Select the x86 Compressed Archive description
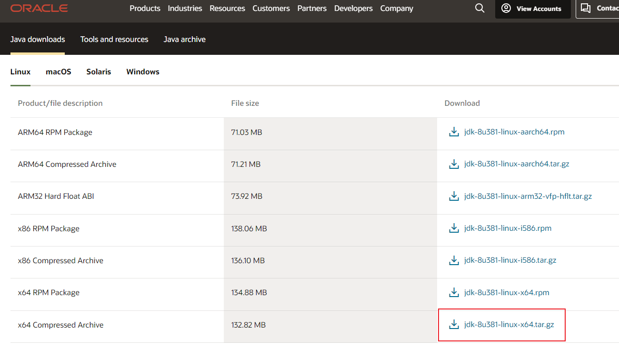Image resolution: width=619 pixels, height=360 pixels. tap(61, 260)
